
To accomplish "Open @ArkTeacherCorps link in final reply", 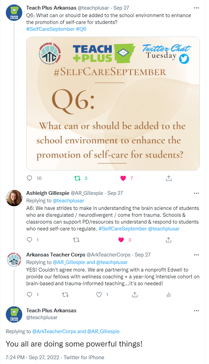I will 54,331.
